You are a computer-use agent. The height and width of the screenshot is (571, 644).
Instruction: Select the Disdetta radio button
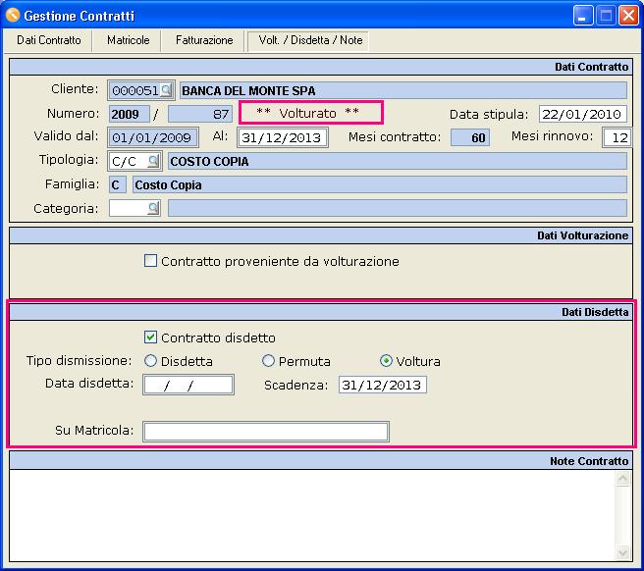point(150,361)
